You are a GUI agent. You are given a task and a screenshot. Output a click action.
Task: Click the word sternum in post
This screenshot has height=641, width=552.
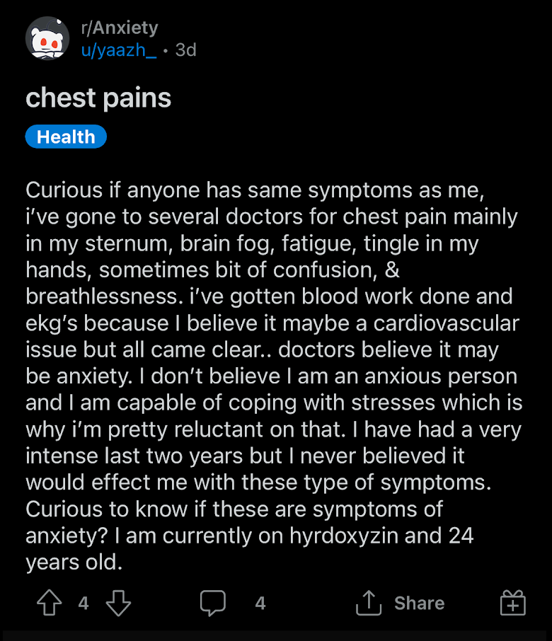(126, 243)
